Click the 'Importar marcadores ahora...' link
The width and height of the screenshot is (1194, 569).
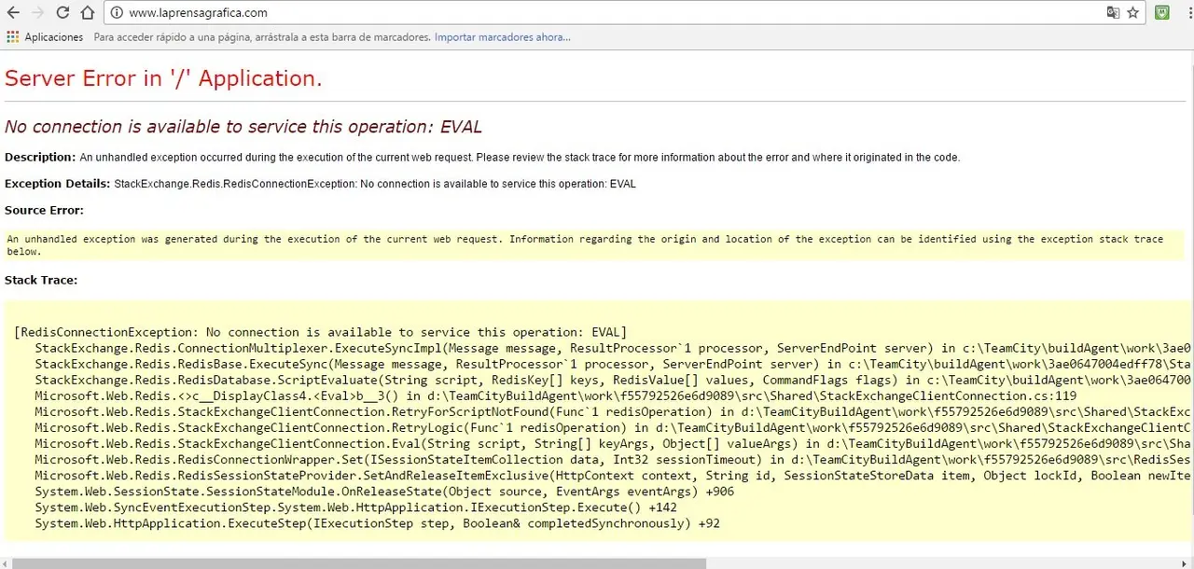coord(502,37)
